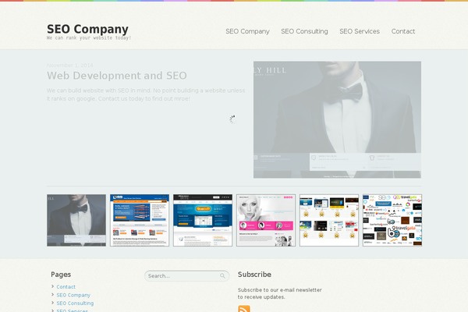Click inside the Search field
The height and width of the screenshot is (312, 468).
(x=187, y=276)
